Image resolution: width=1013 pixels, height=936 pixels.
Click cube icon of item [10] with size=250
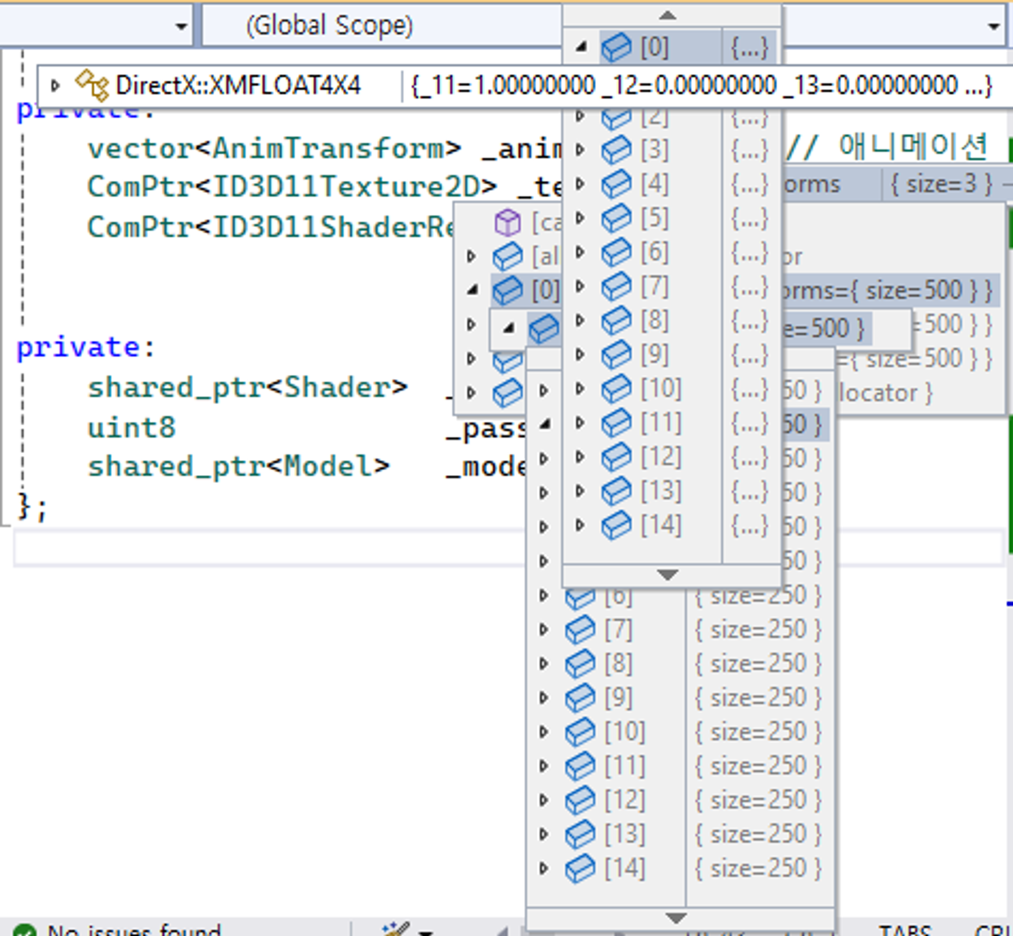click(x=580, y=732)
